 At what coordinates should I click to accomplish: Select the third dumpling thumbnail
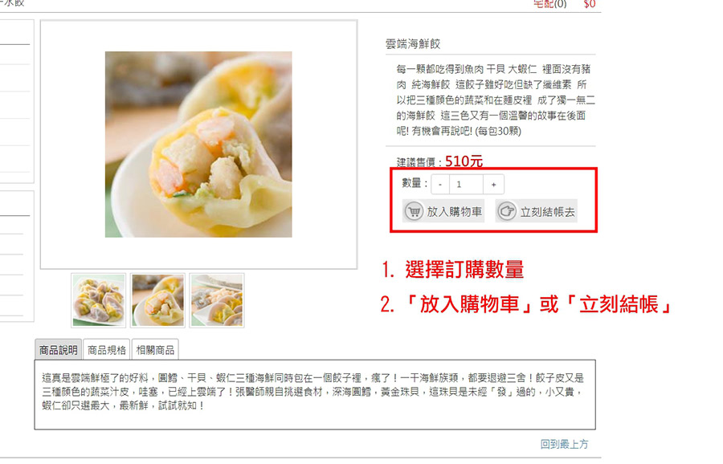coord(217,300)
